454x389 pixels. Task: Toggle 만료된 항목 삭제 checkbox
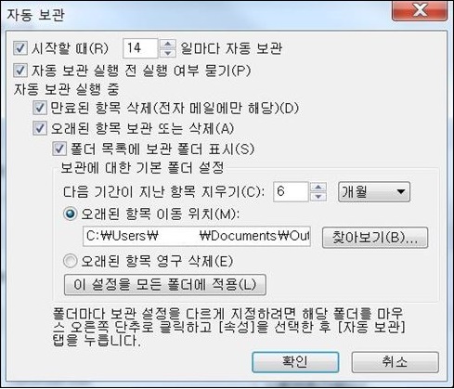click(40, 108)
